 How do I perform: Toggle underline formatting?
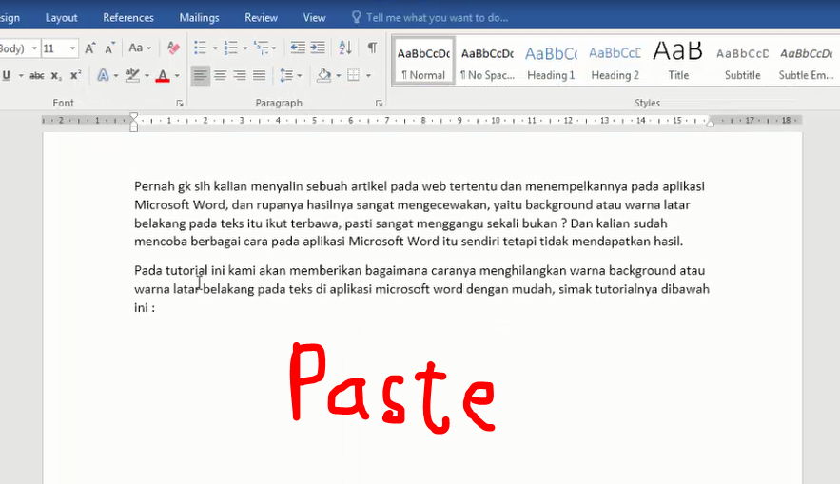(x=7, y=75)
